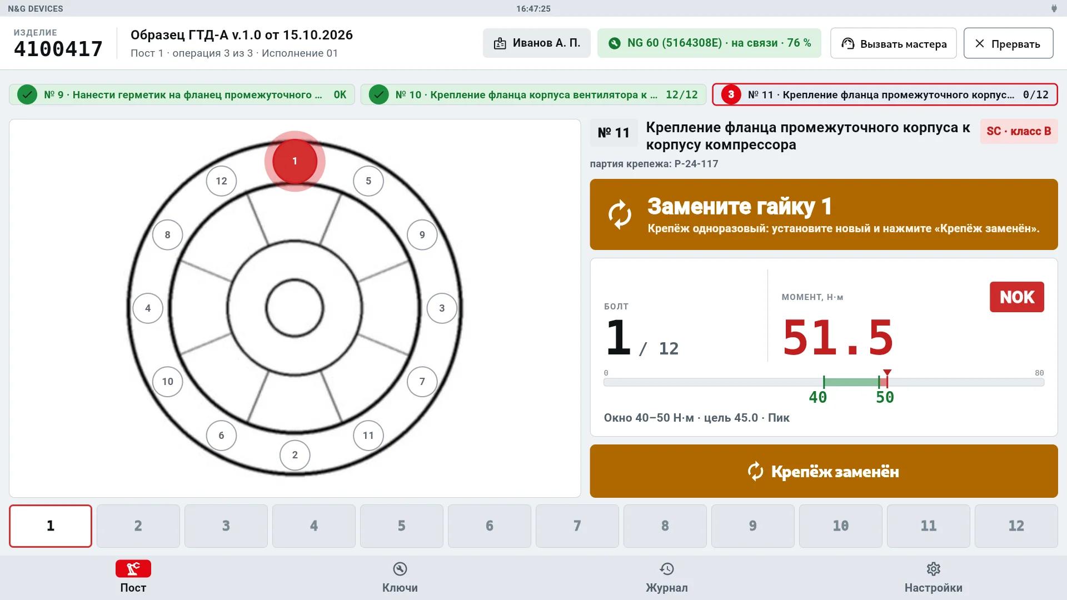Select bolt tile 5 in bottom strip
The height and width of the screenshot is (600, 1067).
coord(402,526)
